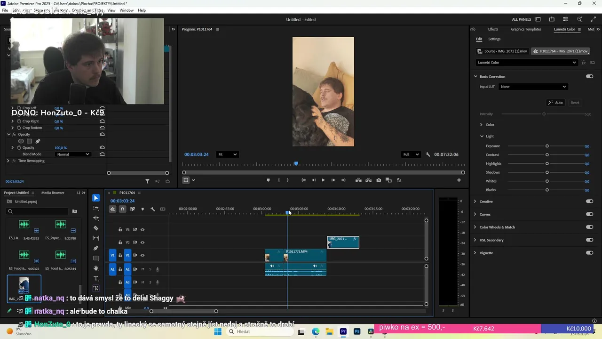
Task: Collapse the Light subsection
Action: (482, 137)
